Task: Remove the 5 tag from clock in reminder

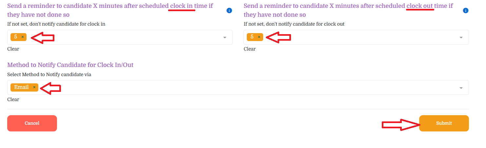Action: pos(23,37)
